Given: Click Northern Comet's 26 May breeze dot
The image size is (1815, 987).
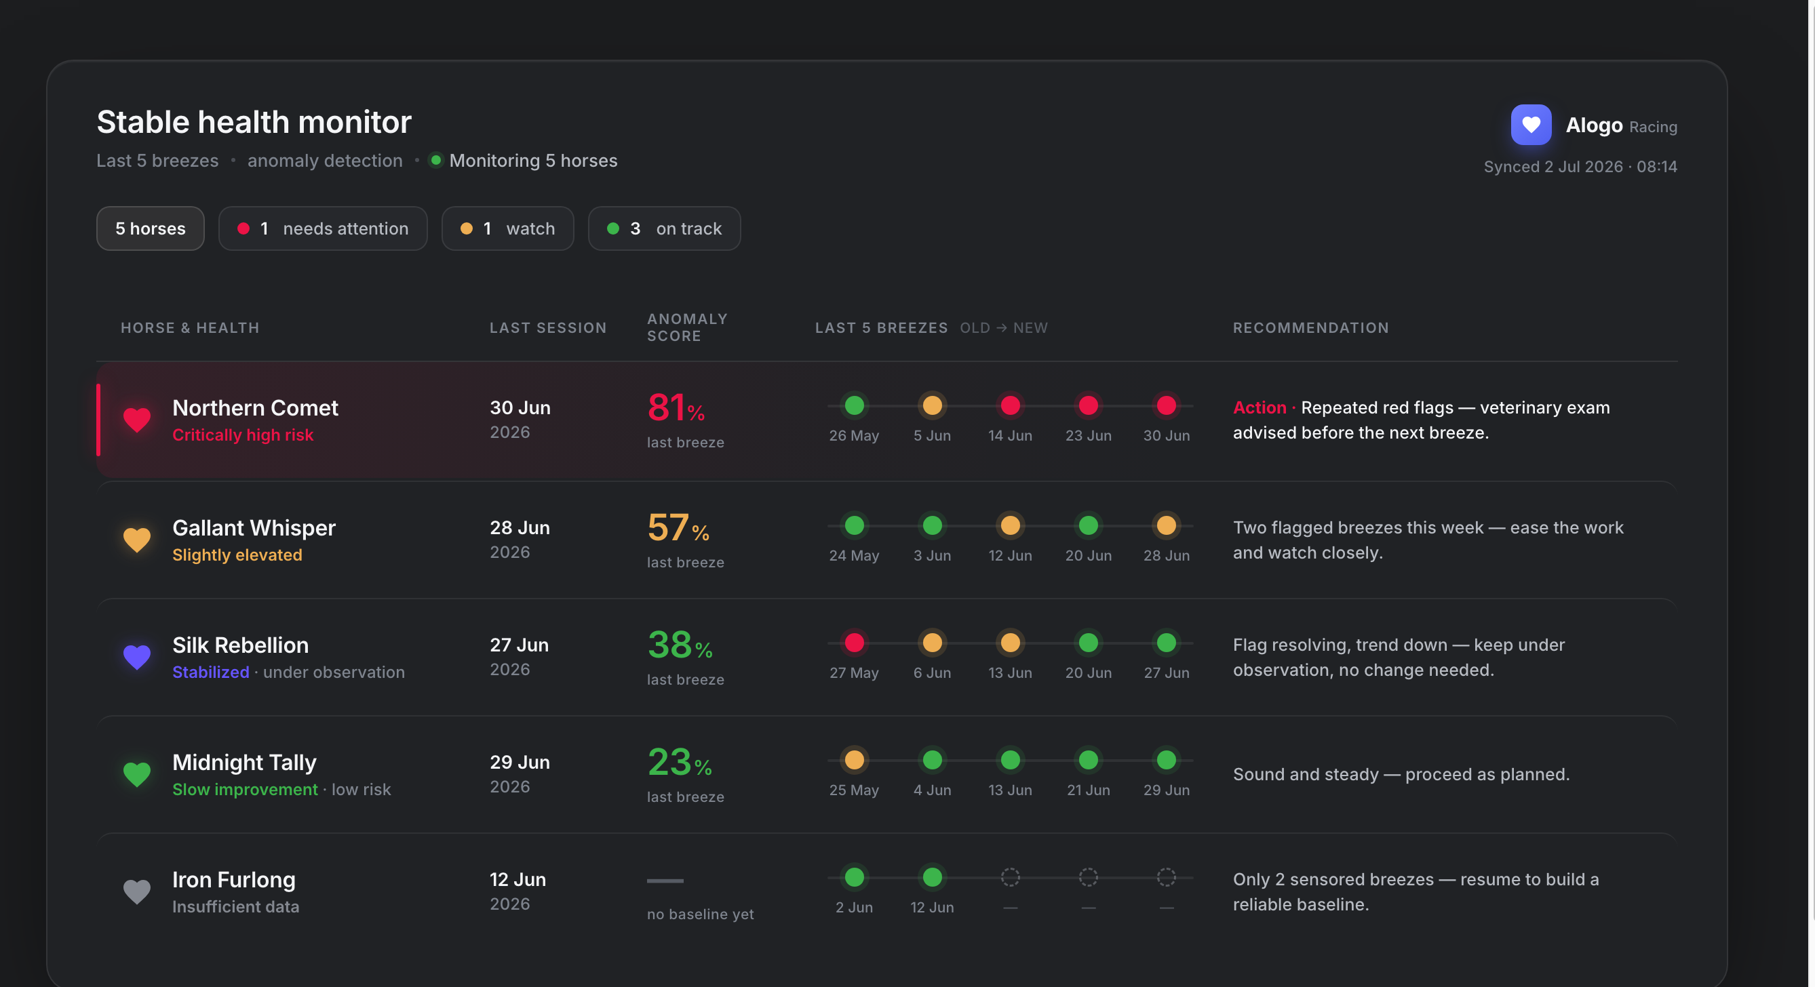Looking at the screenshot, I should click(x=854, y=405).
